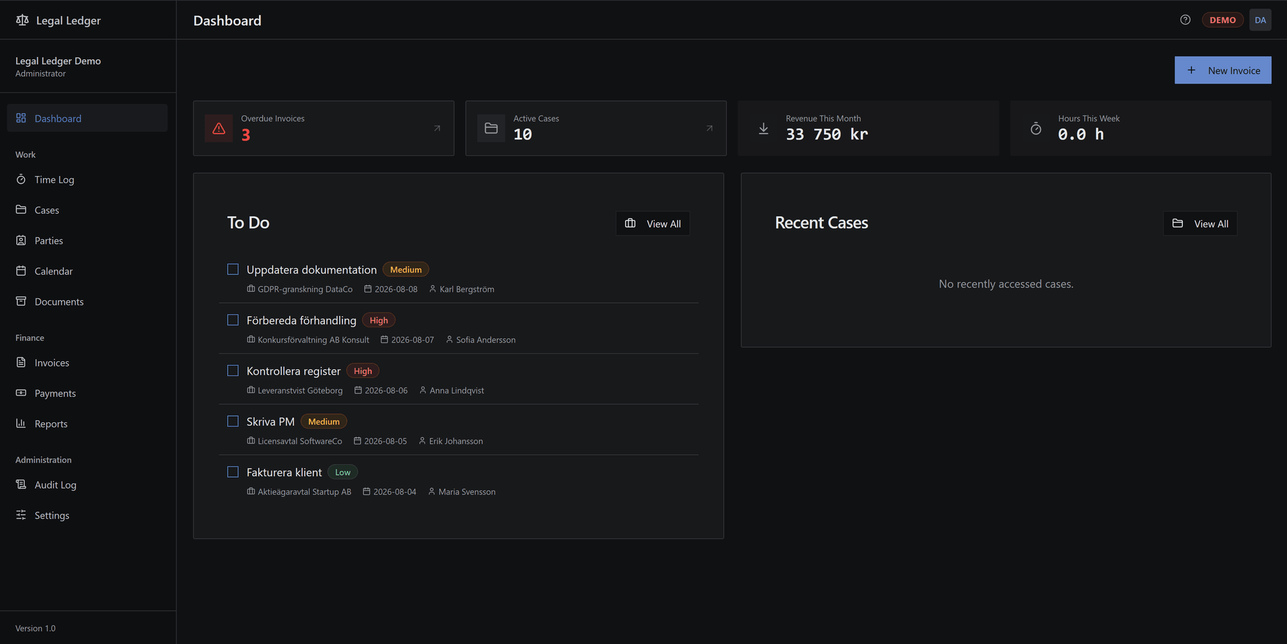Click assignee Maria Svensson
Screen dimensions: 1287x644
pos(462,492)
